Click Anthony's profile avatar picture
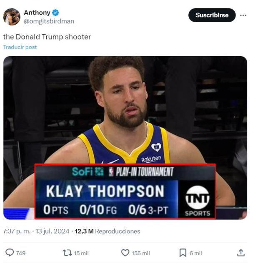The height and width of the screenshot is (263, 253). (12, 17)
